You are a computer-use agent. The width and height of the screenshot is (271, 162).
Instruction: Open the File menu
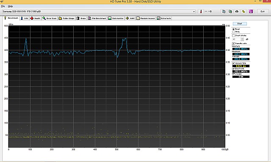3,6
